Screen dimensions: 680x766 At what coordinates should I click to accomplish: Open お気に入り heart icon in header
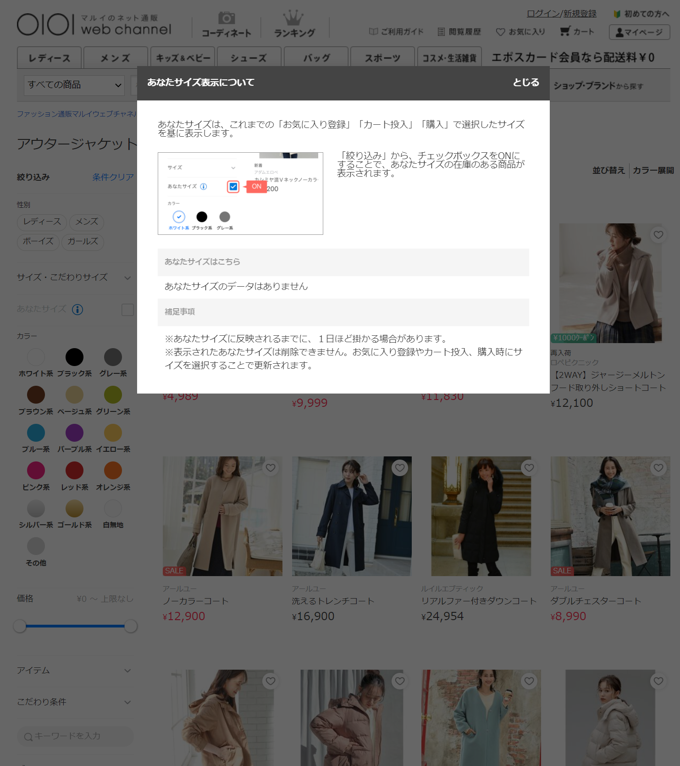[x=500, y=32]
